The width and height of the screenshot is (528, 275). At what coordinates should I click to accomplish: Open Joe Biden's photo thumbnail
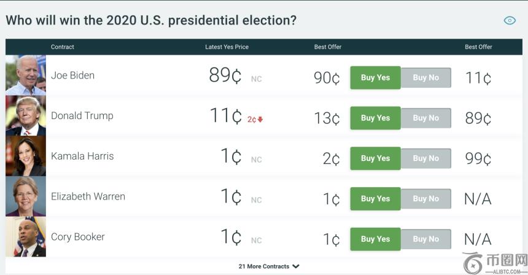[26, 76]
